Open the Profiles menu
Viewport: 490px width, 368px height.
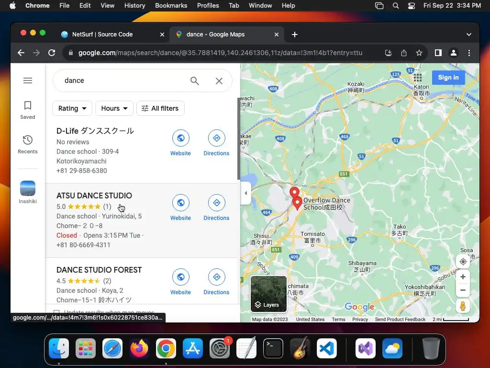click(208, 6)
